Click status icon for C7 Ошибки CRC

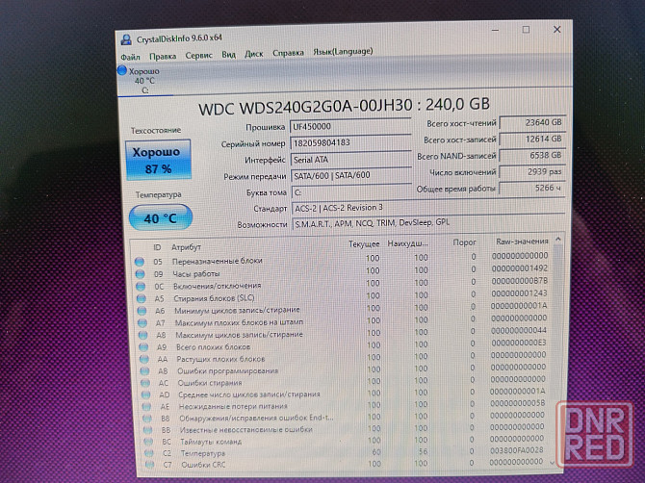[150, 465]
